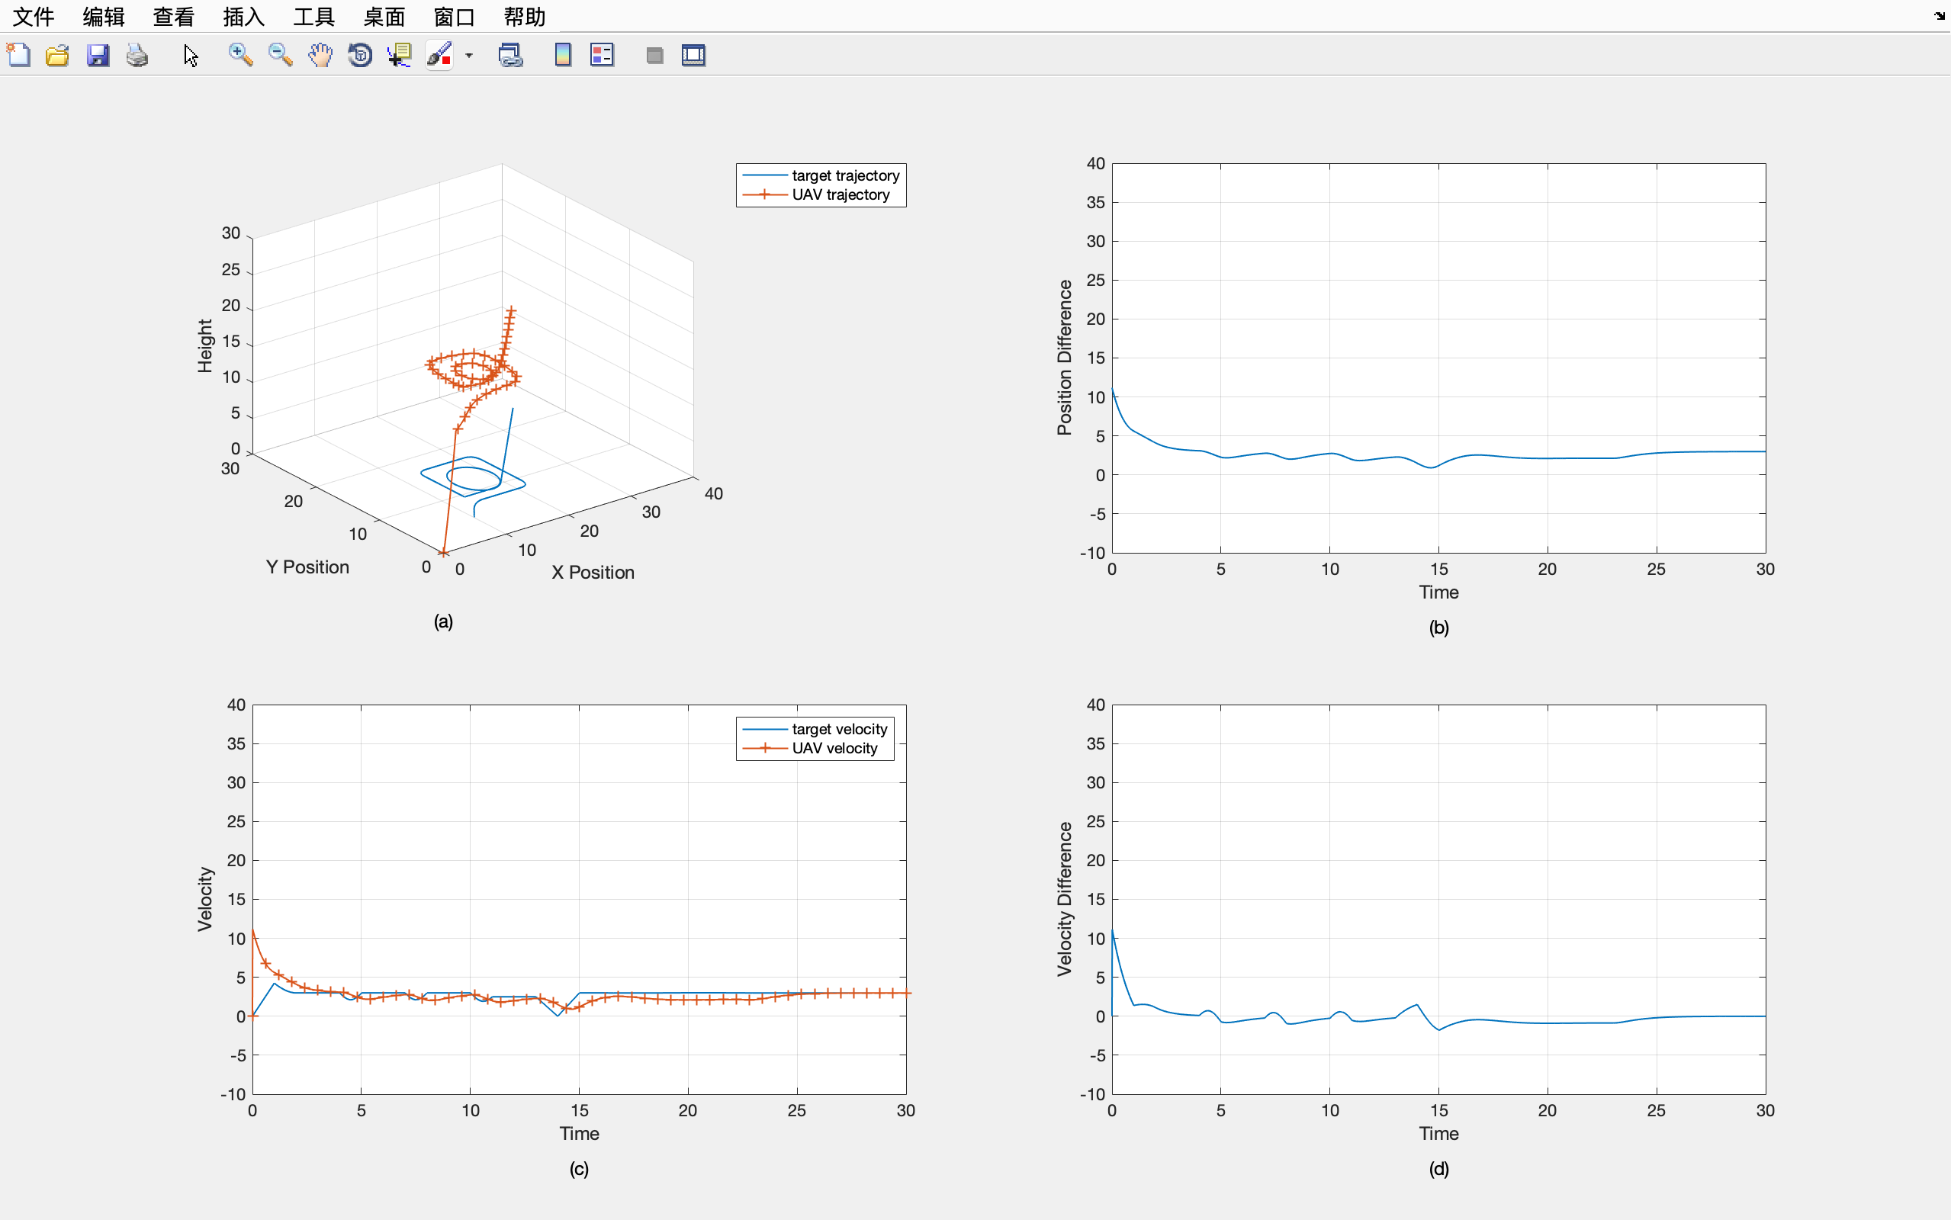Activate the Link Plot tool
Image resolution: width=1951 pixels, height=1220 pixels.
point(510,55)
